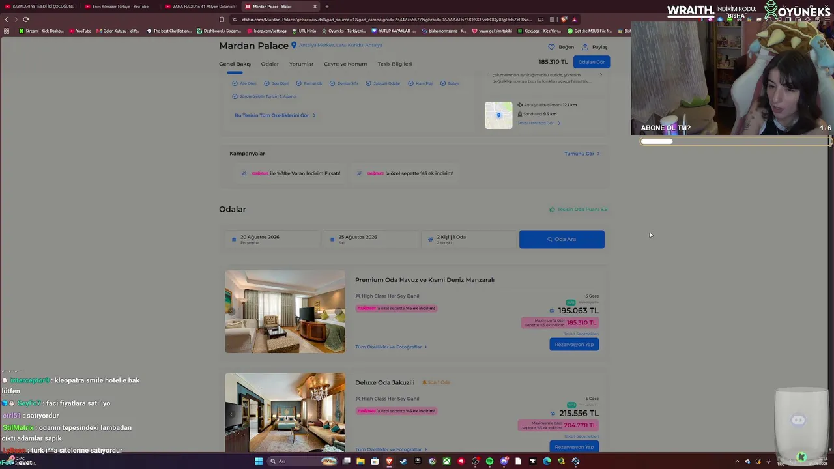Select check-in date 20 Ağustos 2026
Screen dimensions: 834x469
pos(272,239)
